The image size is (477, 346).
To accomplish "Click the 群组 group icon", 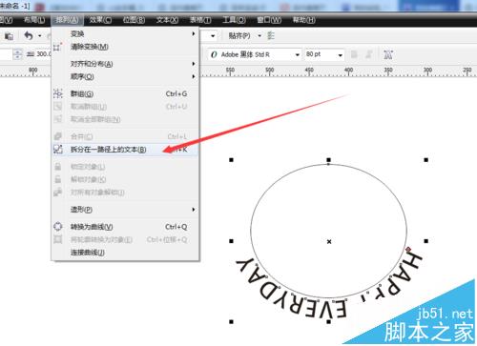I will coord(57,93).
